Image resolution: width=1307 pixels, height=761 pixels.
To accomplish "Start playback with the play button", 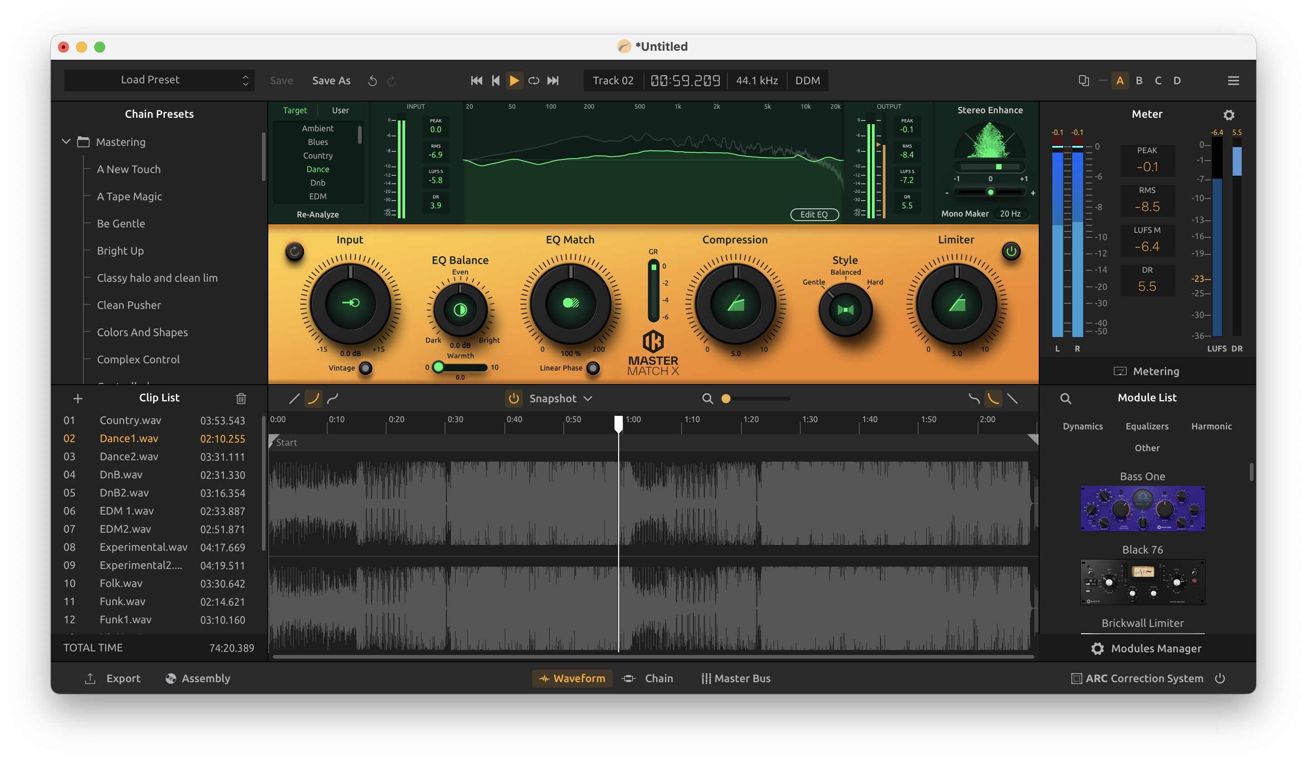I will click(x=514, y=80).
